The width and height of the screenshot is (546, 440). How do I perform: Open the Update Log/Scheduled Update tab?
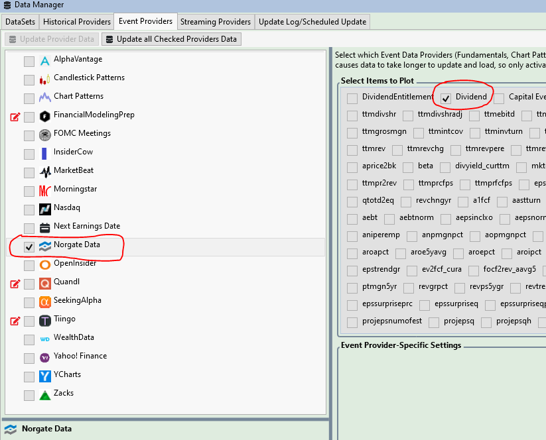(x=312, y=22)
